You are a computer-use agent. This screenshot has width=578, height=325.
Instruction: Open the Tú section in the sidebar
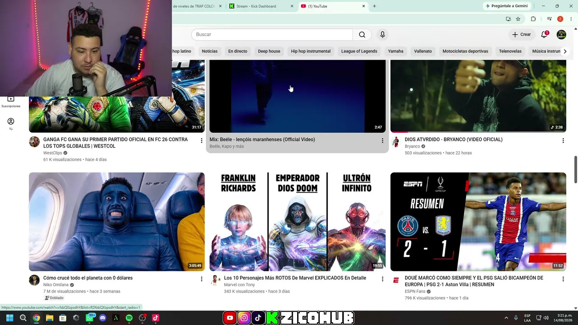(11, 124)
